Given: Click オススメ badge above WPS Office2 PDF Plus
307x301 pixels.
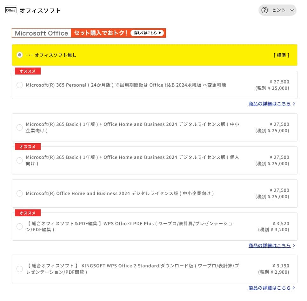Looking at the screenshot, I should click(x=28, y=213).
